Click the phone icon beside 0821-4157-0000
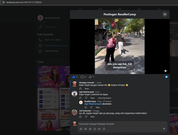Viewport: 178px width, 135px height. 40,40
